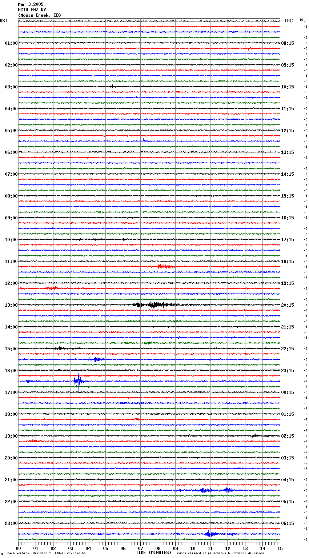Select the 01:00 MST time label

[x=11, y=43]
